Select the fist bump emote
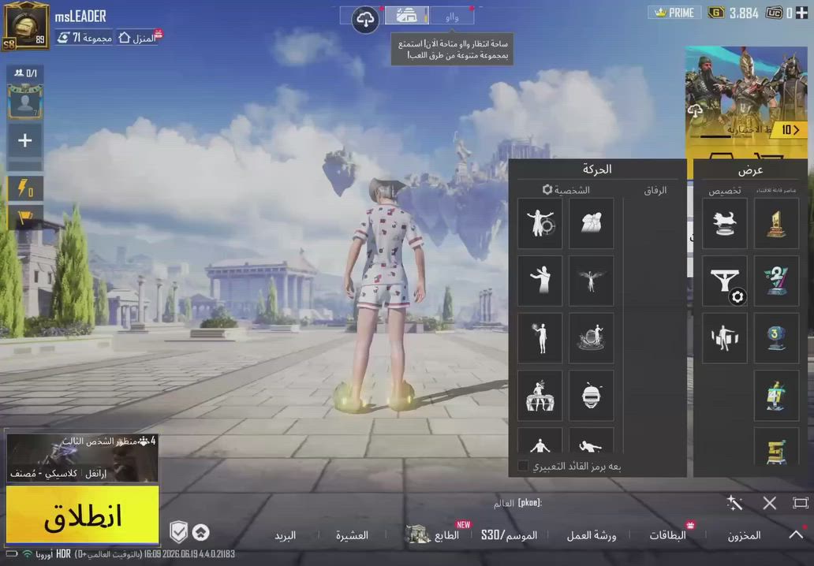Screen dimensions: 814x566 [x=592, y=223]
